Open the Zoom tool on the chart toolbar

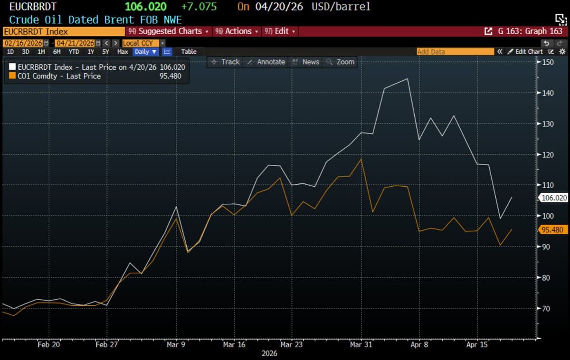pos(340,62)
